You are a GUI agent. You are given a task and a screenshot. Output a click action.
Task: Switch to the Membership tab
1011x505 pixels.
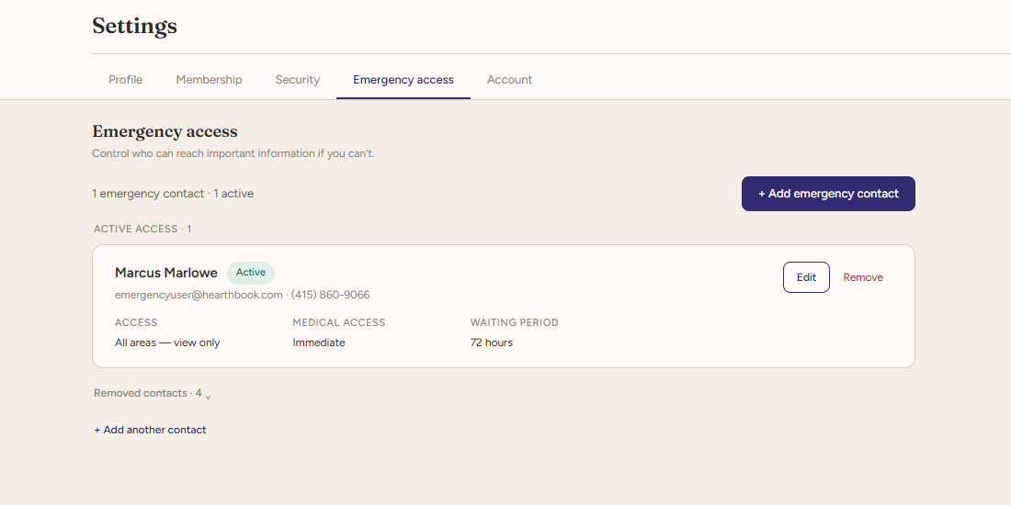(x=209, y=80)
